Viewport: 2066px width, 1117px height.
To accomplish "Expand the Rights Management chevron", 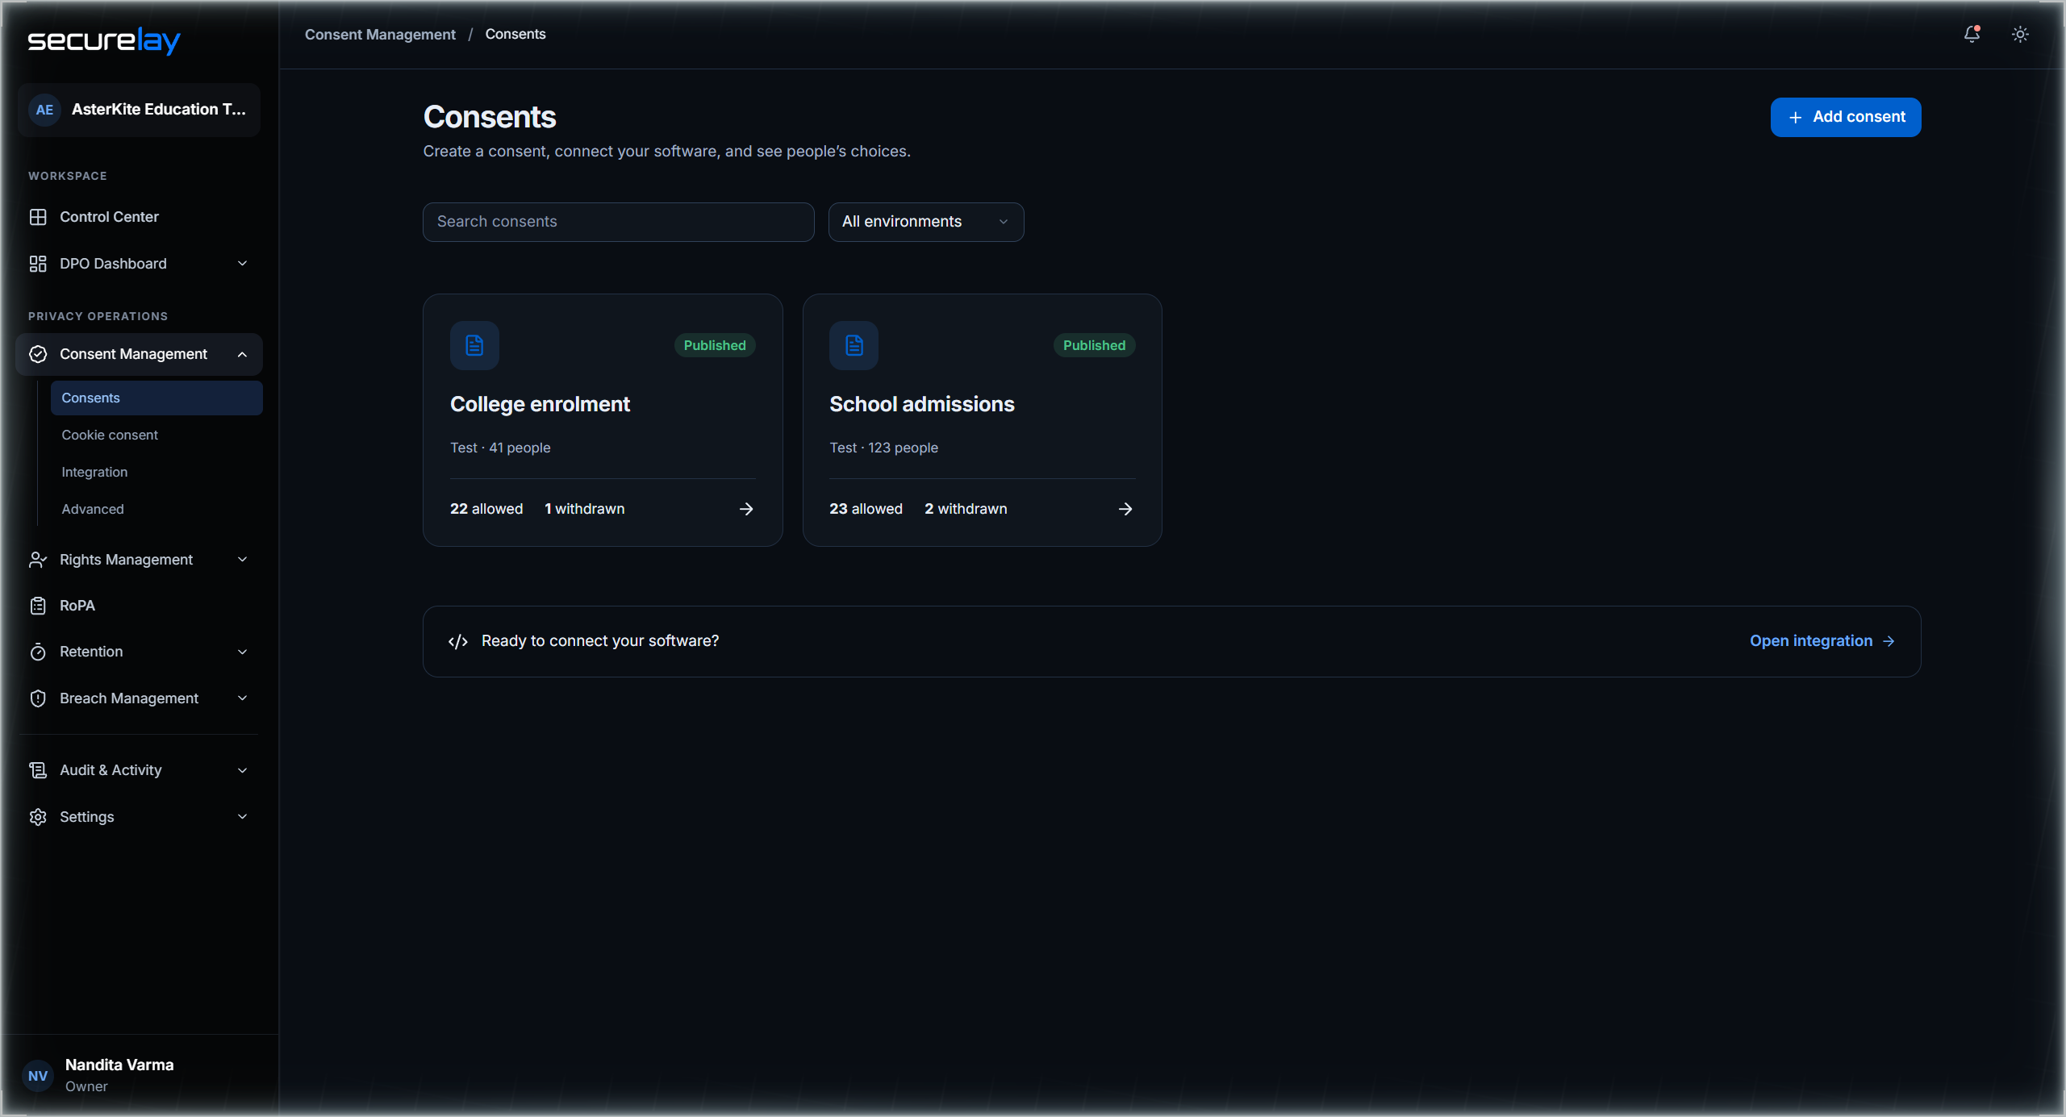I will [x=242, y=560].
